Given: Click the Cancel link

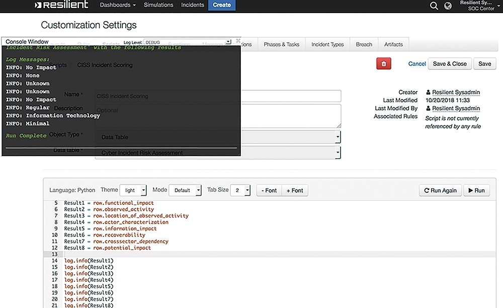Looking at the screenshot, I should (416, 63).
